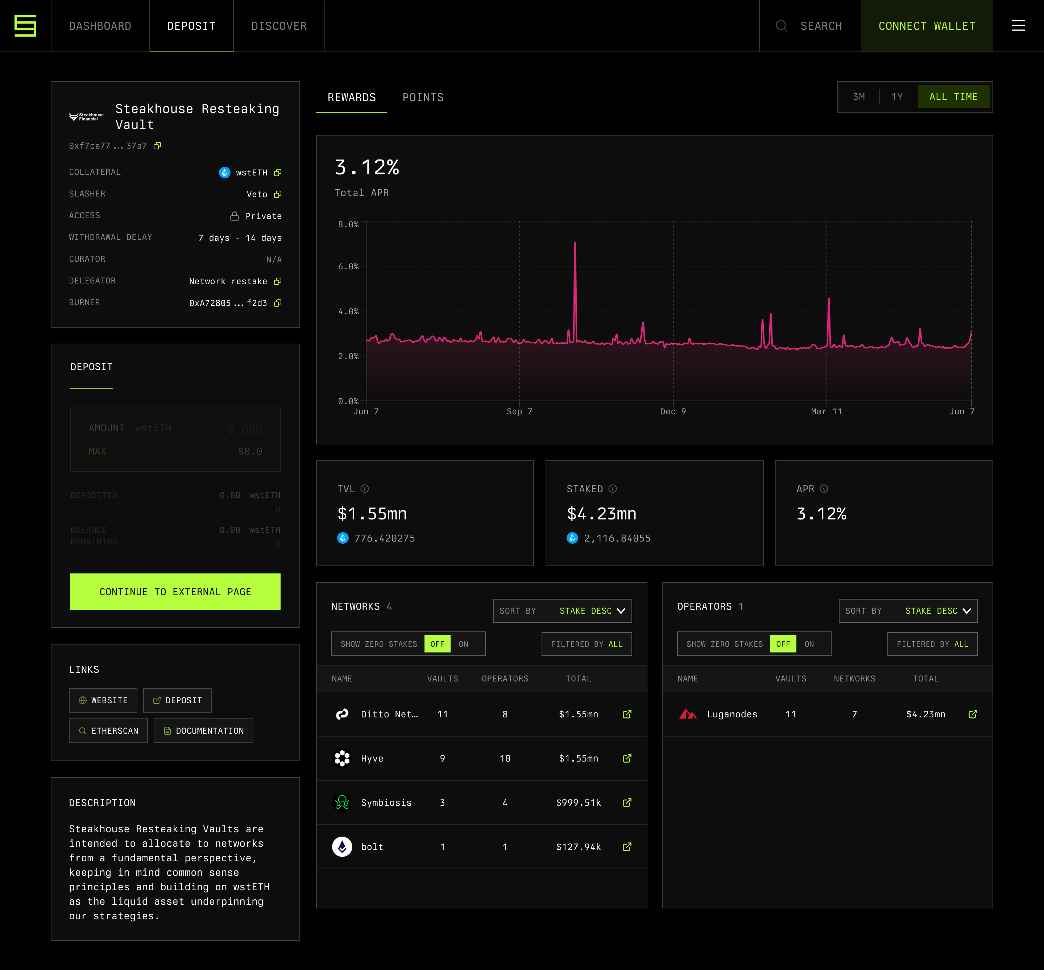Open Networks sort by Stake Desc dropdown
This screenshot has height=970, width=1044.
pos(562,611)
